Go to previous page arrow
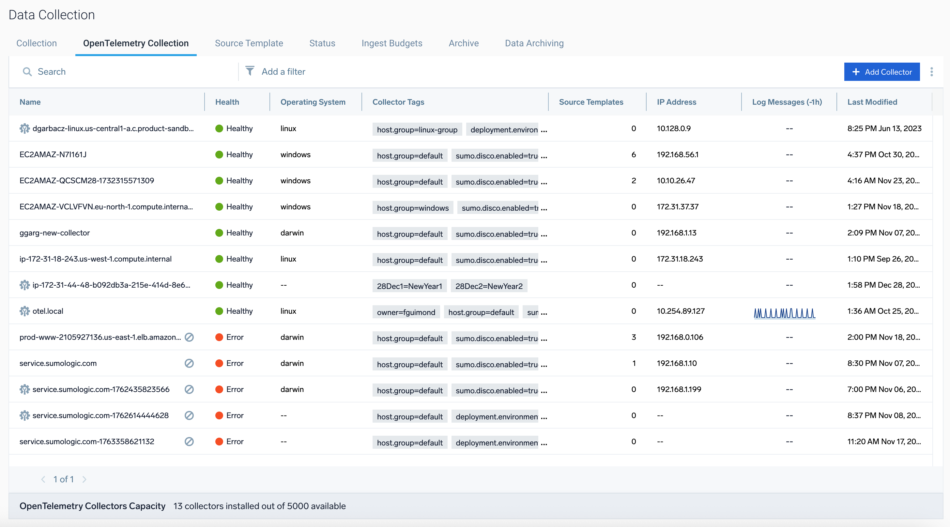 click(43, 479)
